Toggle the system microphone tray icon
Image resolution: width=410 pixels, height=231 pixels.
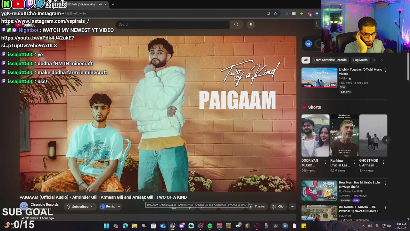tap(377, 226)
